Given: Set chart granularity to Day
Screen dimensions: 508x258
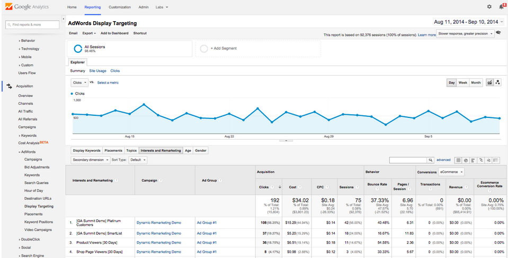Looking at the screenshot, I should [451, 83].
